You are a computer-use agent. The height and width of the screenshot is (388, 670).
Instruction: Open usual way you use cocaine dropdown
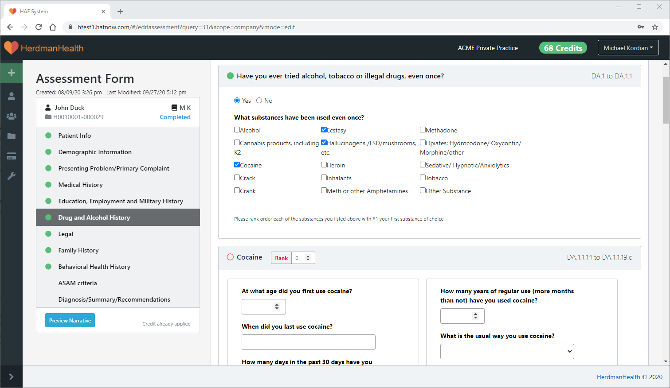tap(507, 351)
